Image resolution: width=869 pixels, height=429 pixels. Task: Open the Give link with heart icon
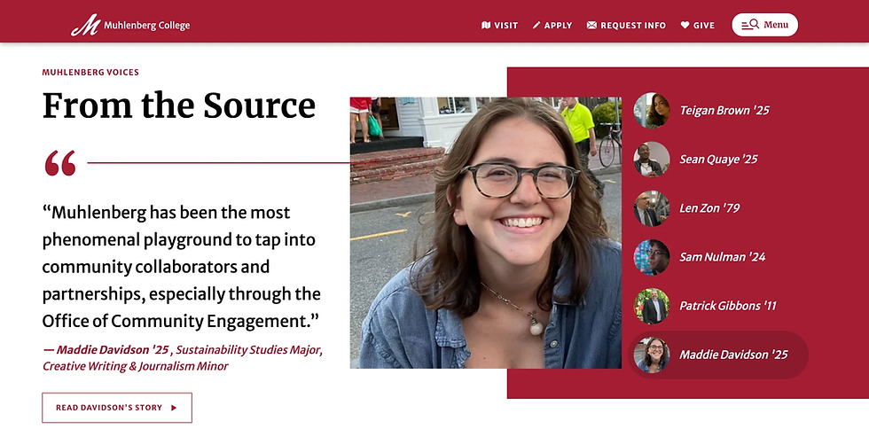point(697,26)
